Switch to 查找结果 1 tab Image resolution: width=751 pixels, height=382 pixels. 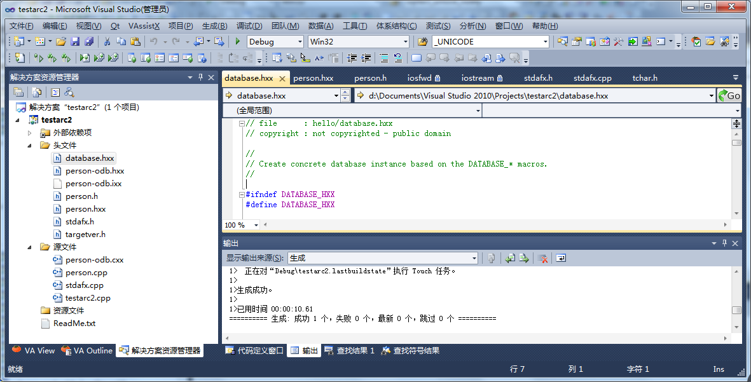coord(350,351)
